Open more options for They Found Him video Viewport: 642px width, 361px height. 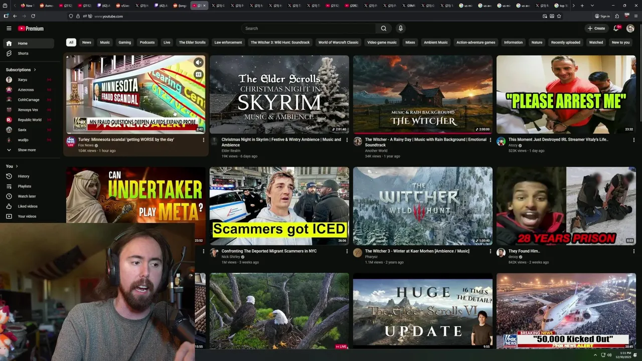coord(633,251)
